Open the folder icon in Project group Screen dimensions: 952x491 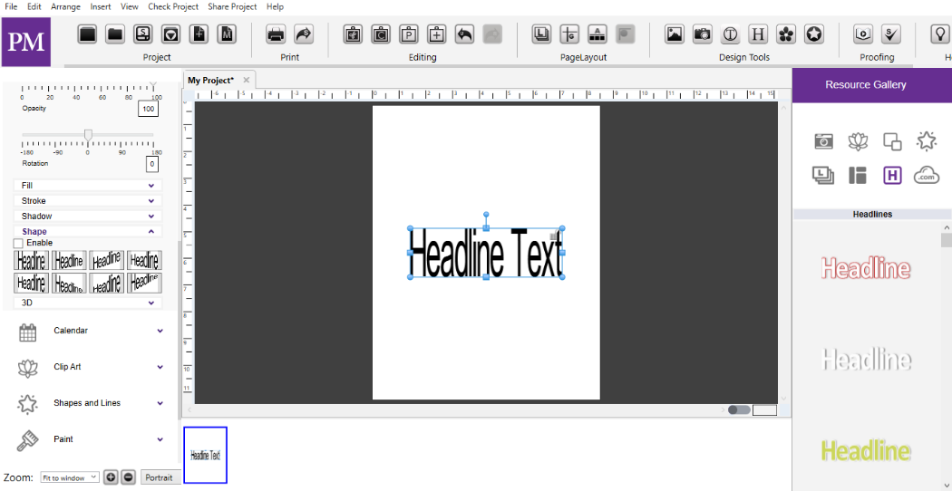[x=115, y=34]
